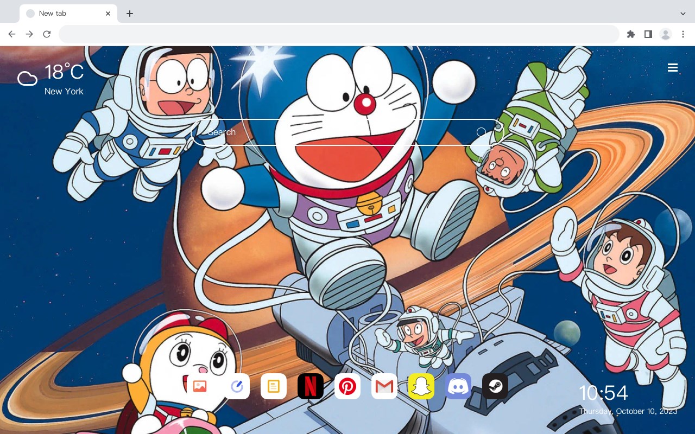Open the blue circular pencil shortcut icon

tap(237, 386)
